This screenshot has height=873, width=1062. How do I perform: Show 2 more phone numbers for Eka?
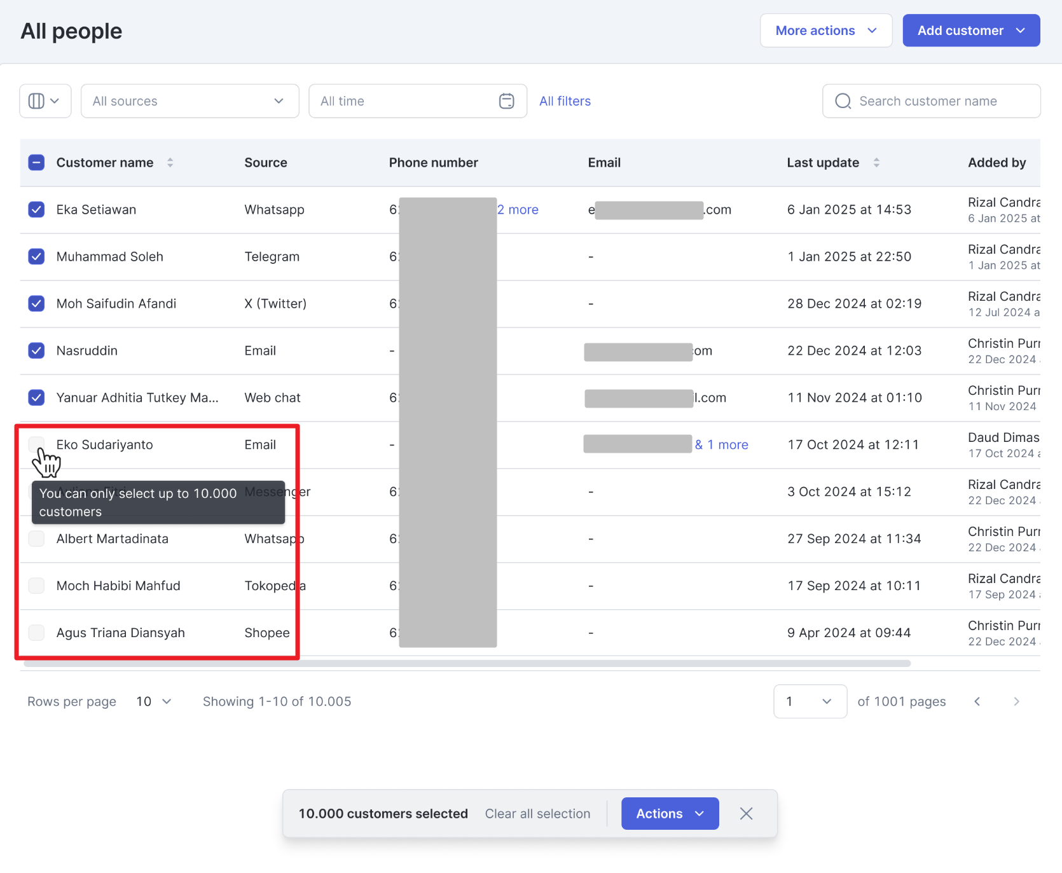[518, 210]
